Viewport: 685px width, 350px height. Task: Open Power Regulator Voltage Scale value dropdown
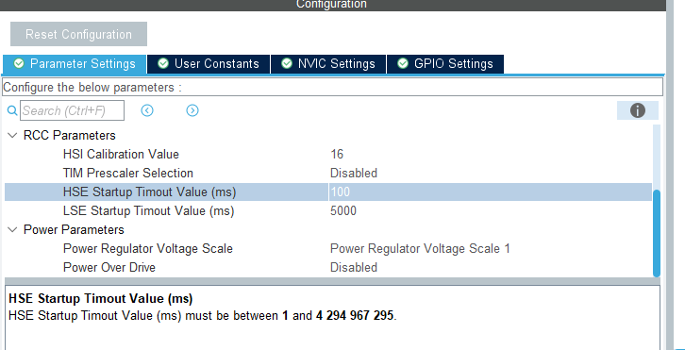tap(490, 249)
